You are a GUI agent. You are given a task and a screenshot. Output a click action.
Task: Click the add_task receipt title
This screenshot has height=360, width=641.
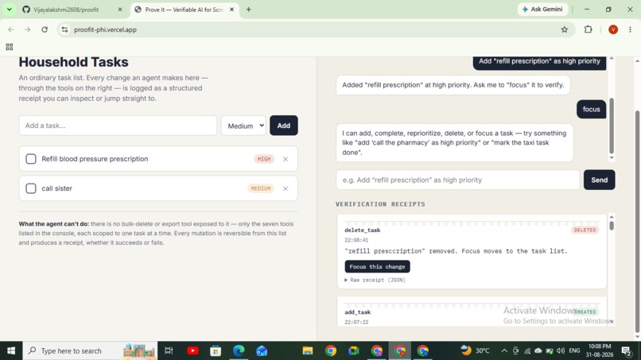point(357,312)
